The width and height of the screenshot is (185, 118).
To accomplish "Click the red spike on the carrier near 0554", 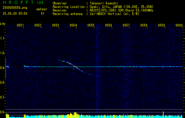I will (x=73, y=68).
